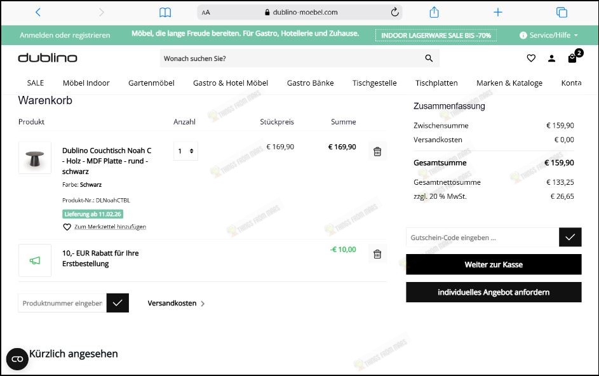Submit the Gutschein-Code via the checkmark button

pyautogui.click(x=570, y=237)
